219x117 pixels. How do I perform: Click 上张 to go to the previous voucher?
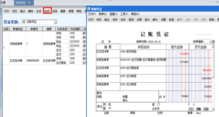[188, 20]
